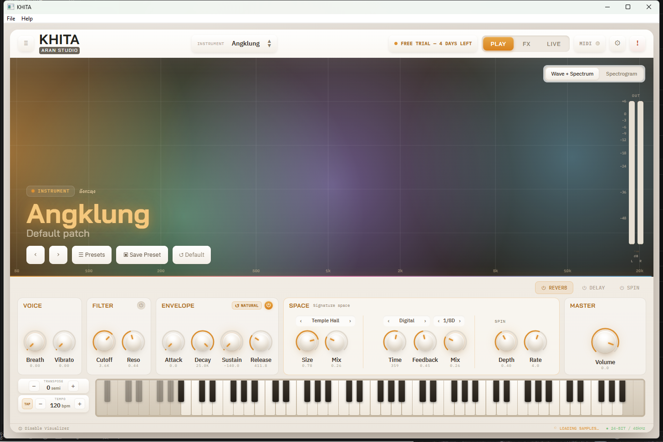Open the File menu
The width and height of the screenshot is (663, 442).
(11, 19)
